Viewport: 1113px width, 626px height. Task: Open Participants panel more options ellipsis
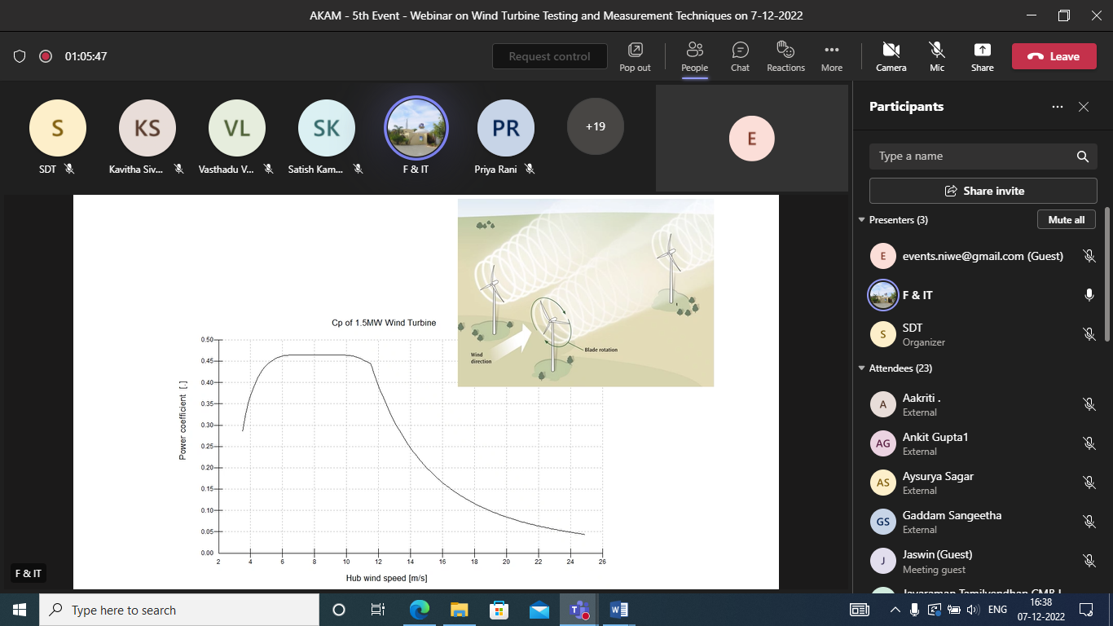click(1058, 107)
